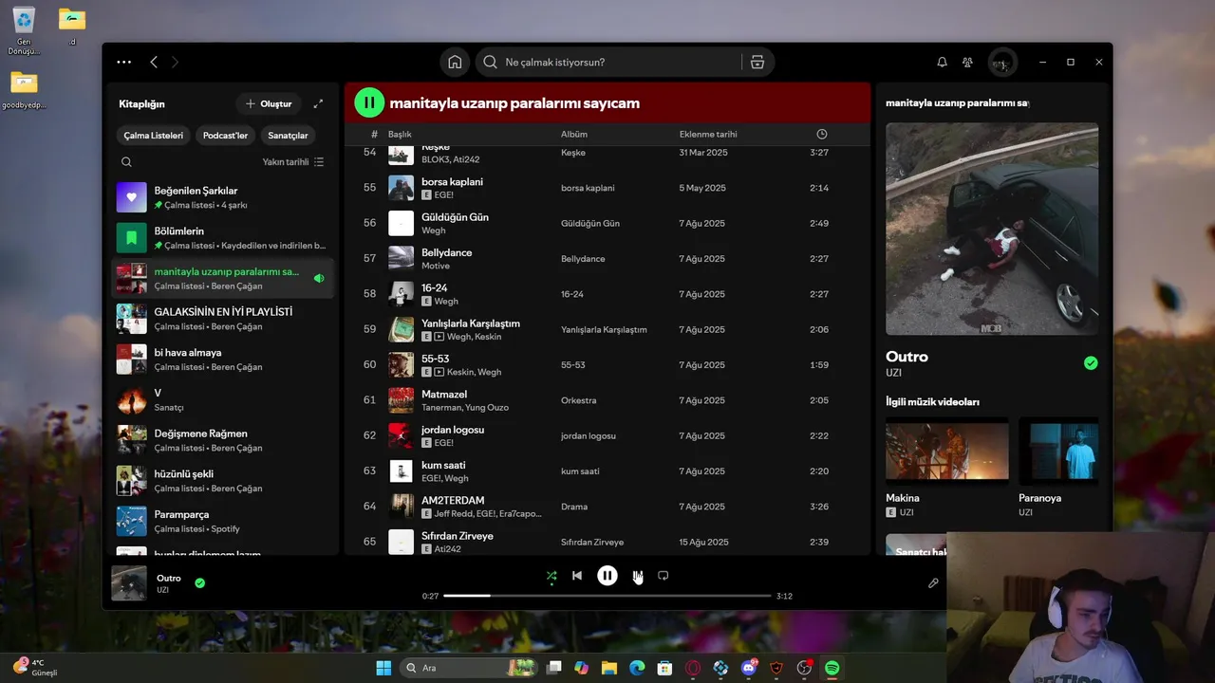Open artist 'Tanerman, Yung Ouzo' link

click(x=465, y=408)
